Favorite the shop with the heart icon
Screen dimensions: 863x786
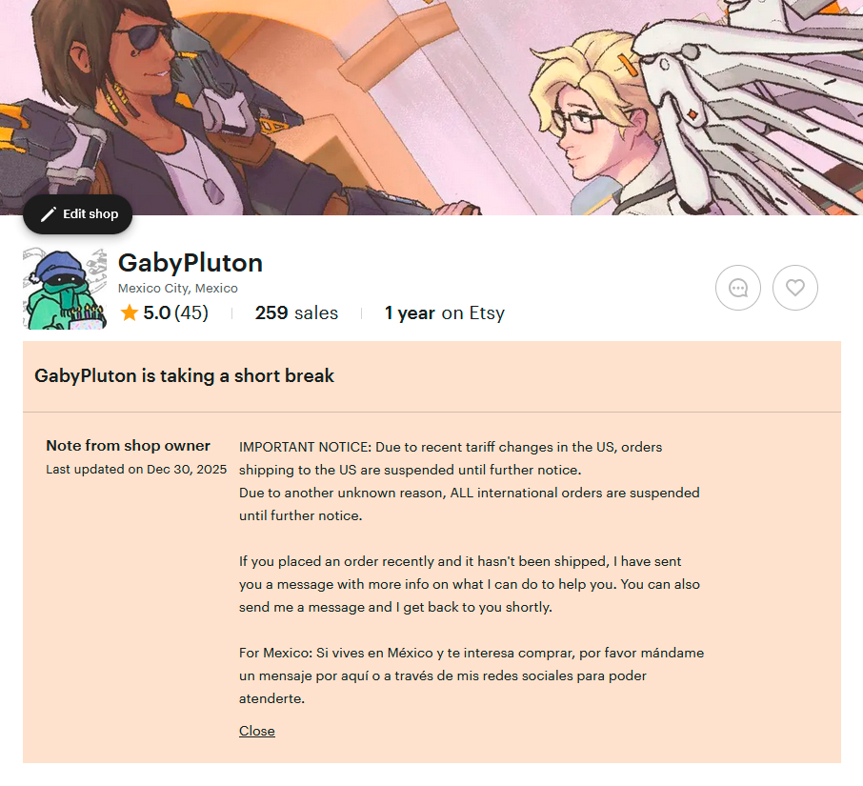(794, 288)
